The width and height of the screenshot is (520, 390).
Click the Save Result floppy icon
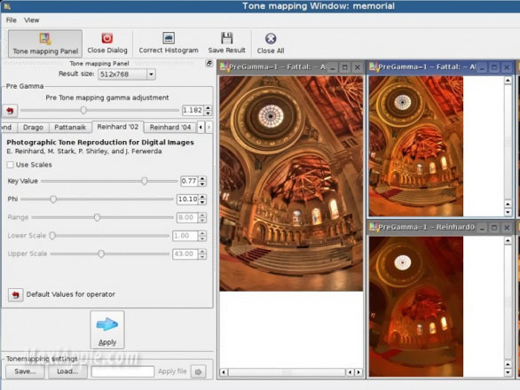point(227,38)
